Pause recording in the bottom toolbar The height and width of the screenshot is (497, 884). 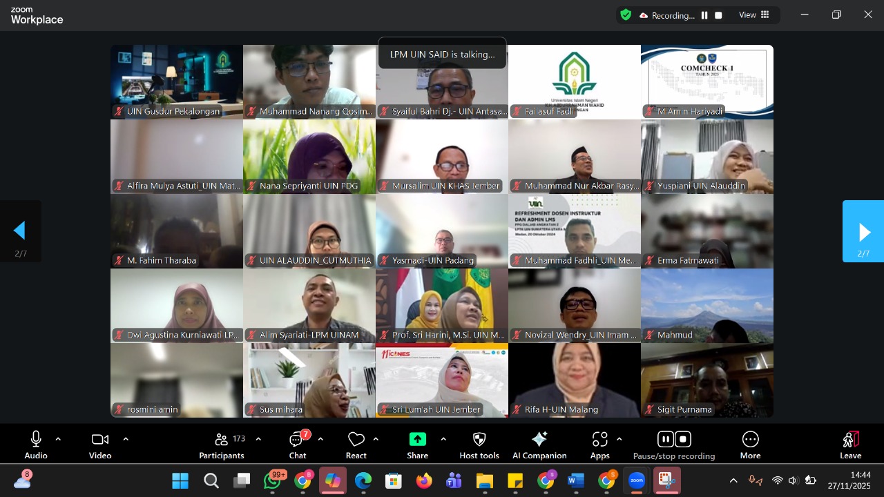point(665,439)
